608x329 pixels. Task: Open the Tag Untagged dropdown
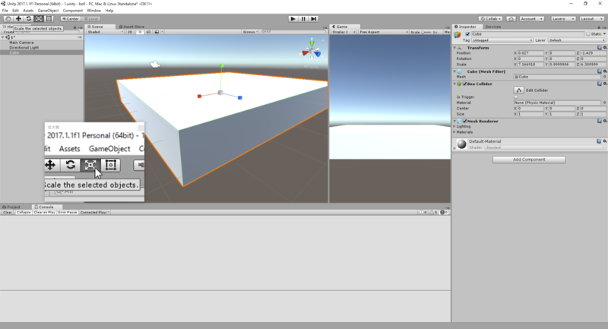(x=502, y=40)
